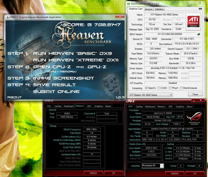Screen dimensions: 208x177
Task: Select the CPU tab in right CPU-Z window
Action: click(130, 106)
